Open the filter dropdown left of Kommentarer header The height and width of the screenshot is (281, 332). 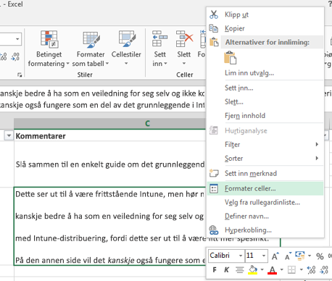pos(9,136)
